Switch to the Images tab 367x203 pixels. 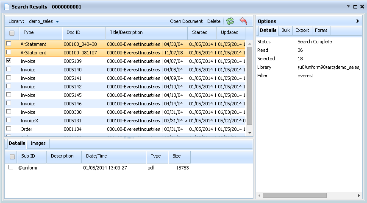coord(38,144)
